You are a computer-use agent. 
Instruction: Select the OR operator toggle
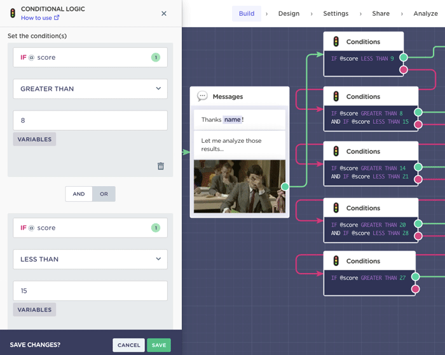coord(104,194)
